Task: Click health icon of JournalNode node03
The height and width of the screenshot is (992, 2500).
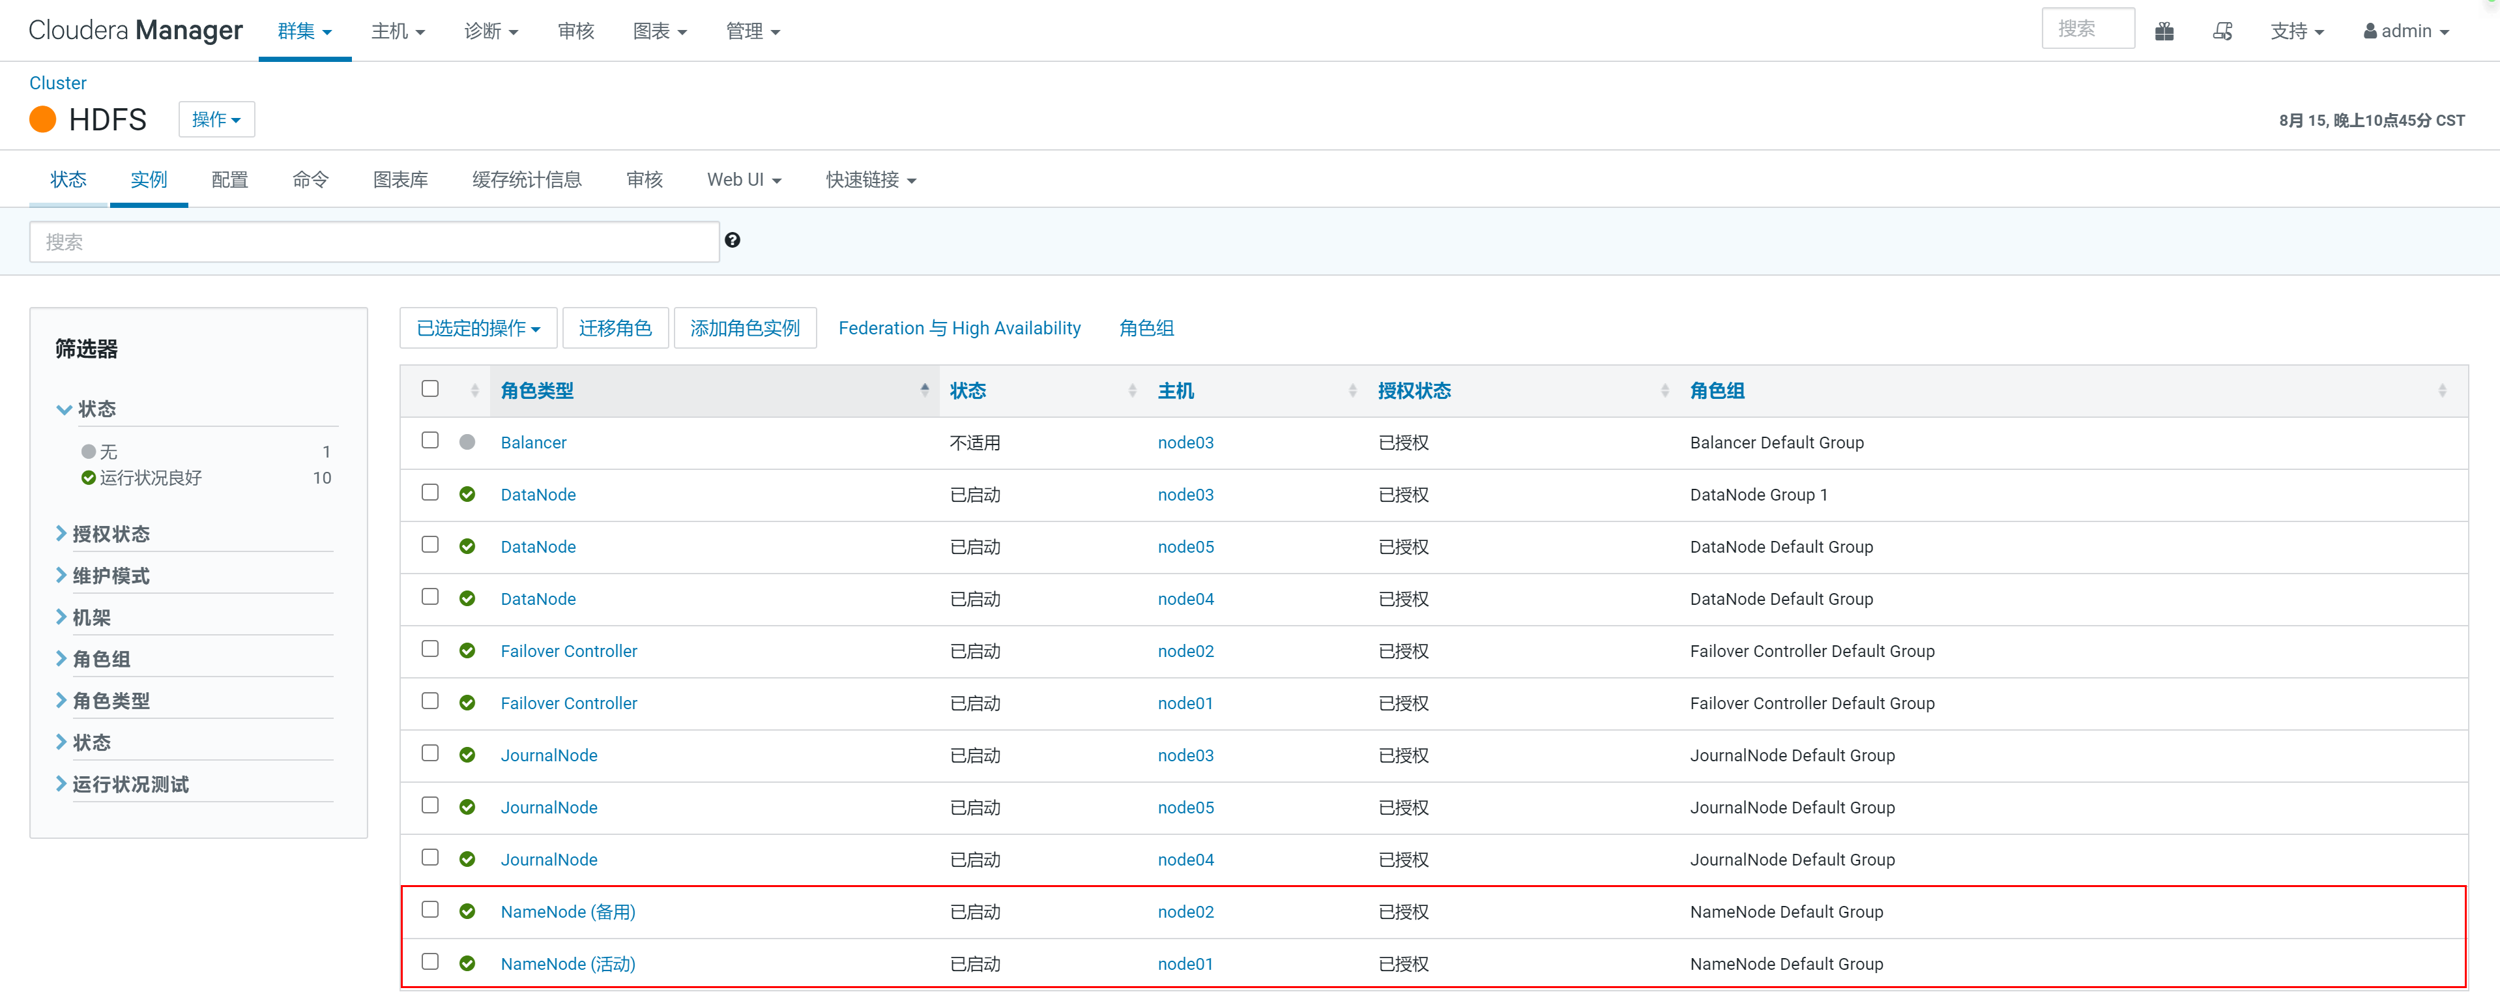Action: tap(467, 755)
